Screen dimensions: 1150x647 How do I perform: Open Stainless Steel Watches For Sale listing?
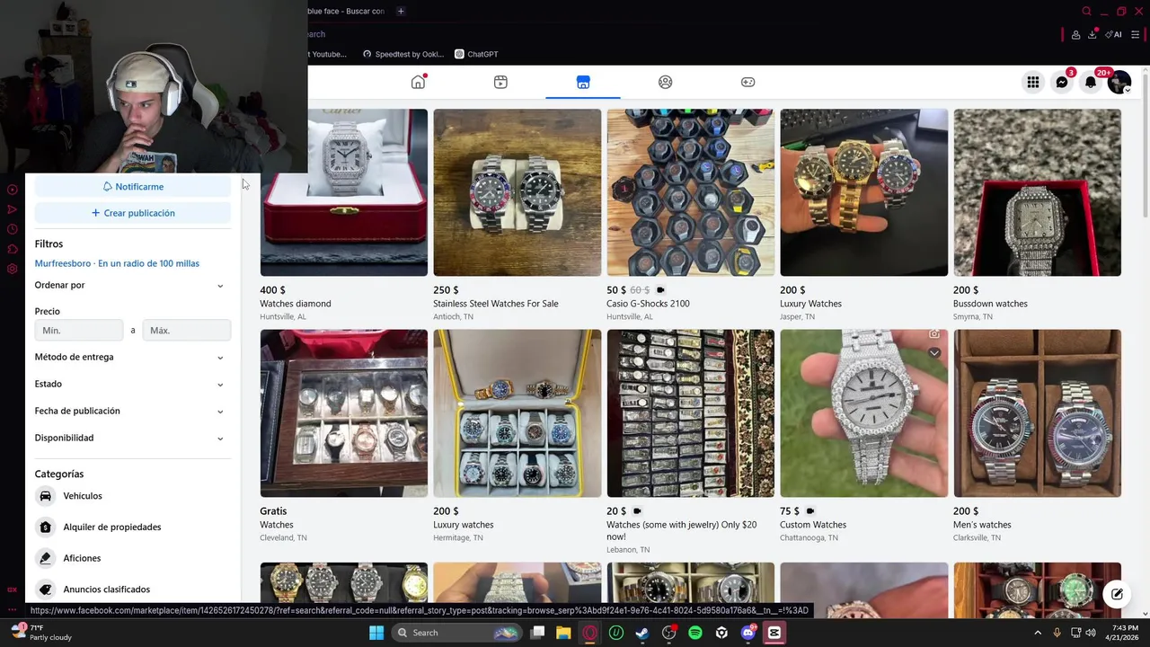[517, 192]
